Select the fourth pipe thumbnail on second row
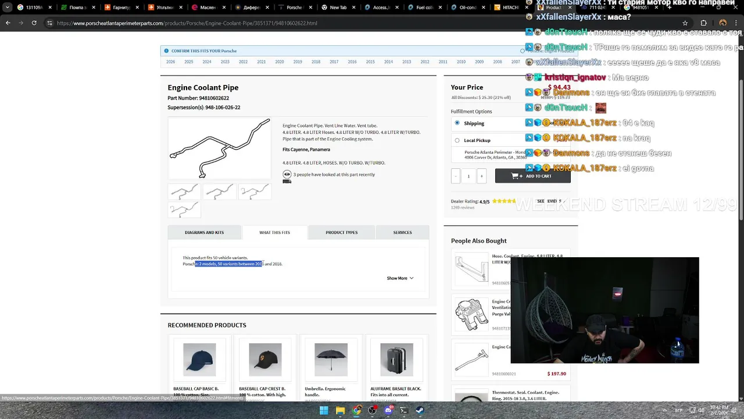744x419 pixels. click(184, 210)
